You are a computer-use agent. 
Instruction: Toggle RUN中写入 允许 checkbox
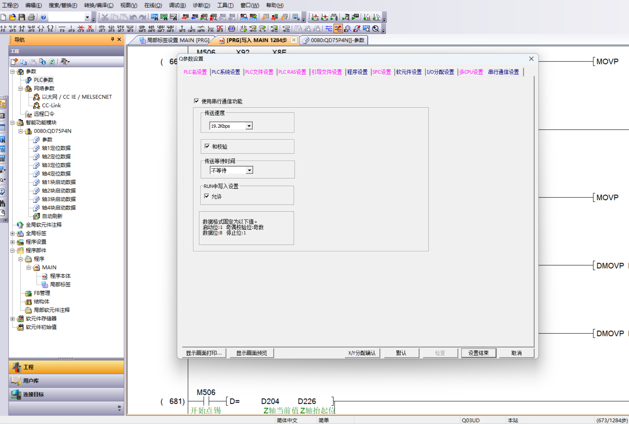coord(207,196)
